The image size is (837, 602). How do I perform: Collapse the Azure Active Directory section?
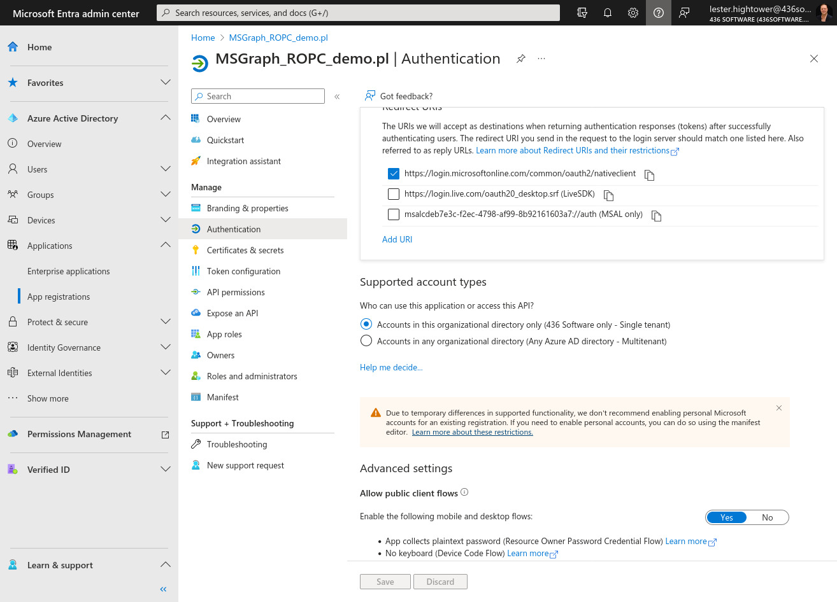[x=165, y=118]
